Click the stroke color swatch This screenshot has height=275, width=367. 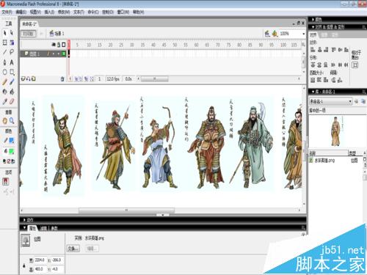point(12,141)
